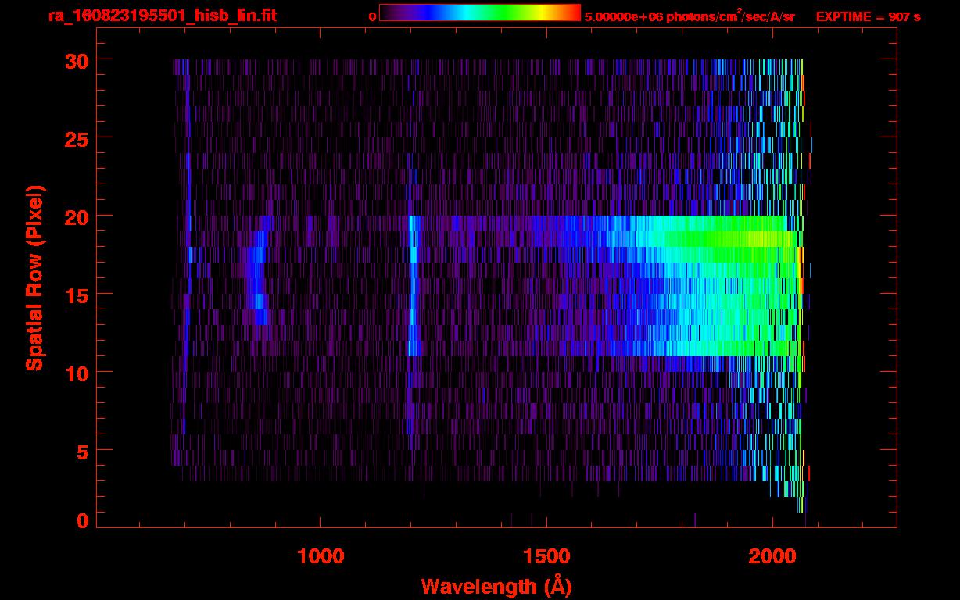Image resolution: width=960 pixels, height=600 pixels.
Task: Click the Spatial Row (Pixel) axis title
Action: click(x=34, y=277)
